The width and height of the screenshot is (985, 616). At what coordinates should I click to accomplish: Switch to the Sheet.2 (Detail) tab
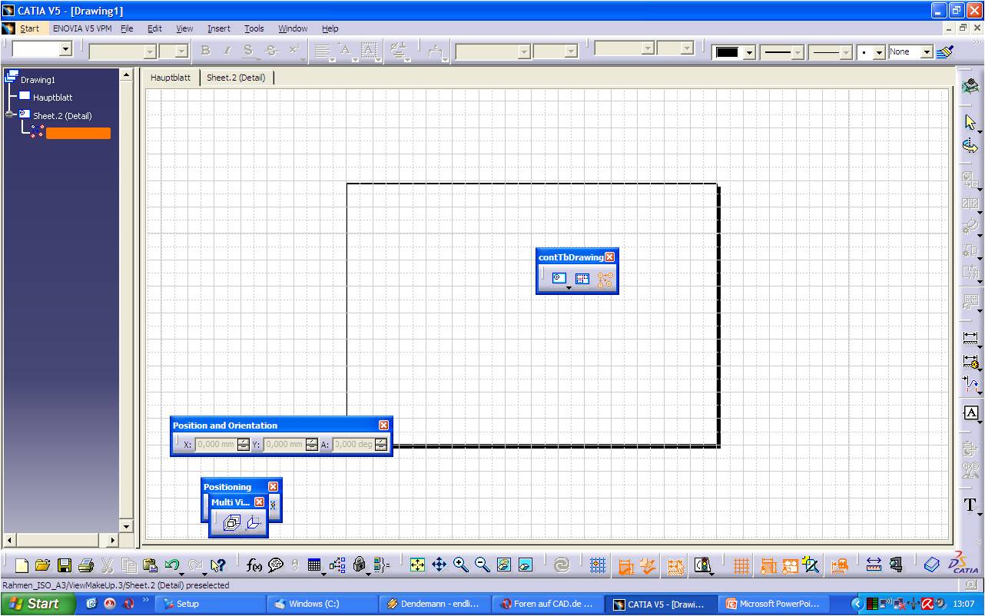click(x=237, y=78)
